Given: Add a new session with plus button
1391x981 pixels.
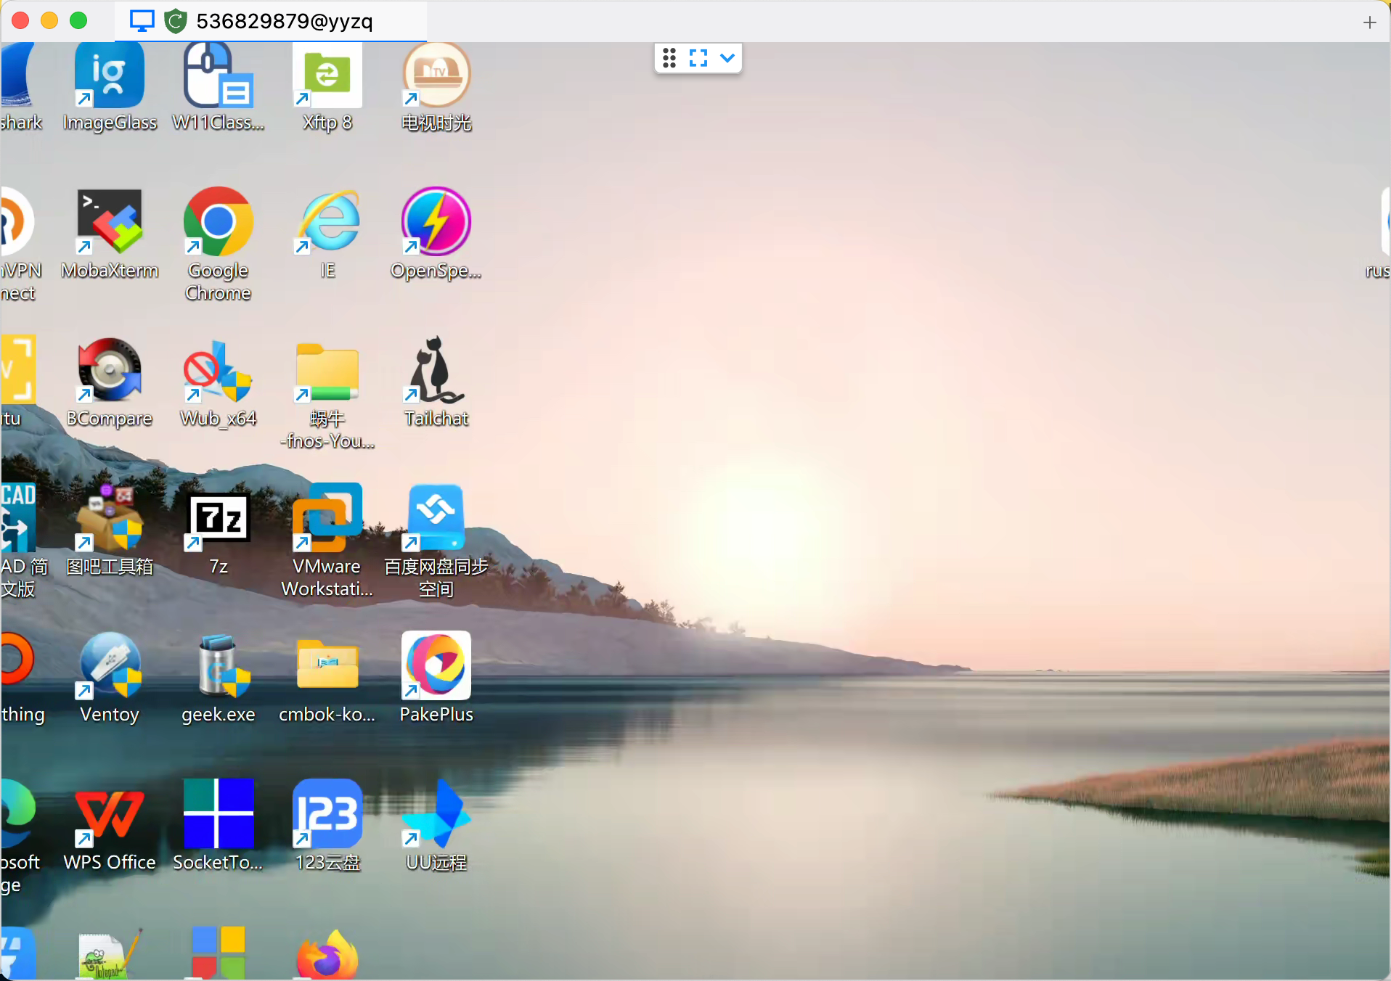Looking at the screenshot, I should 1369,22.
